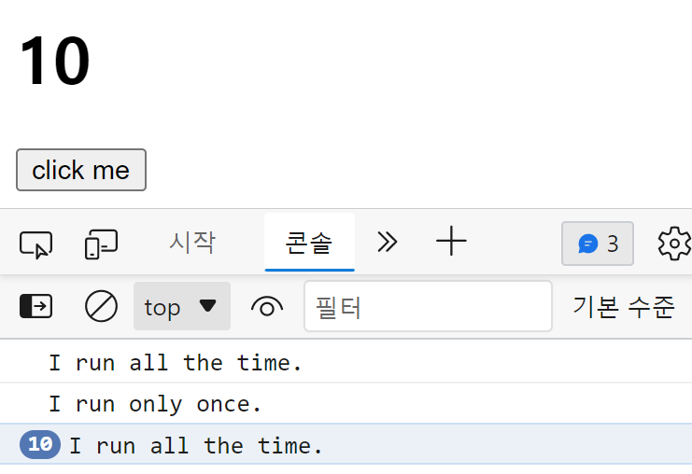Image resolution: width=692 pixels, height=474 pixels.
Task: Select first 'I run all the time.' log
Action: pyautogui.click(x=346, y=363)
